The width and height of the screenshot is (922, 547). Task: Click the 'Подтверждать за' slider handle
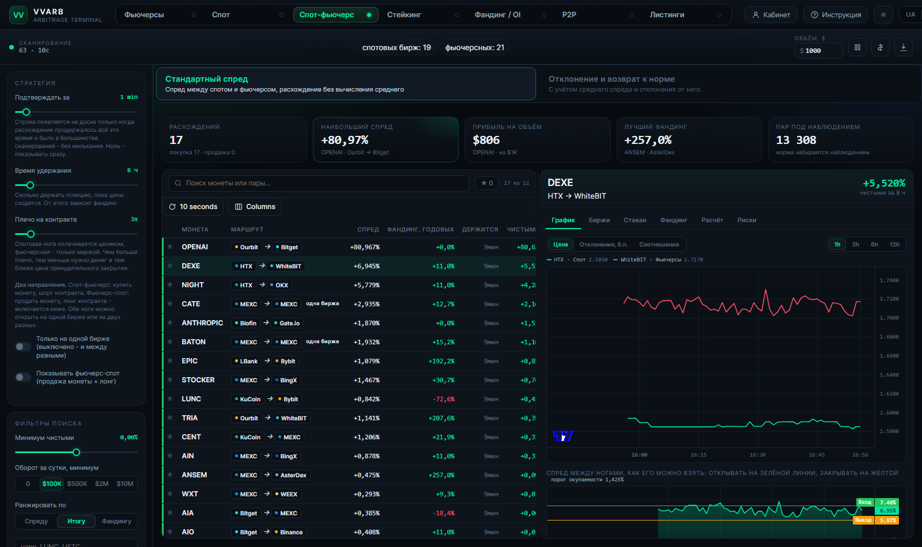coord(26,112)
